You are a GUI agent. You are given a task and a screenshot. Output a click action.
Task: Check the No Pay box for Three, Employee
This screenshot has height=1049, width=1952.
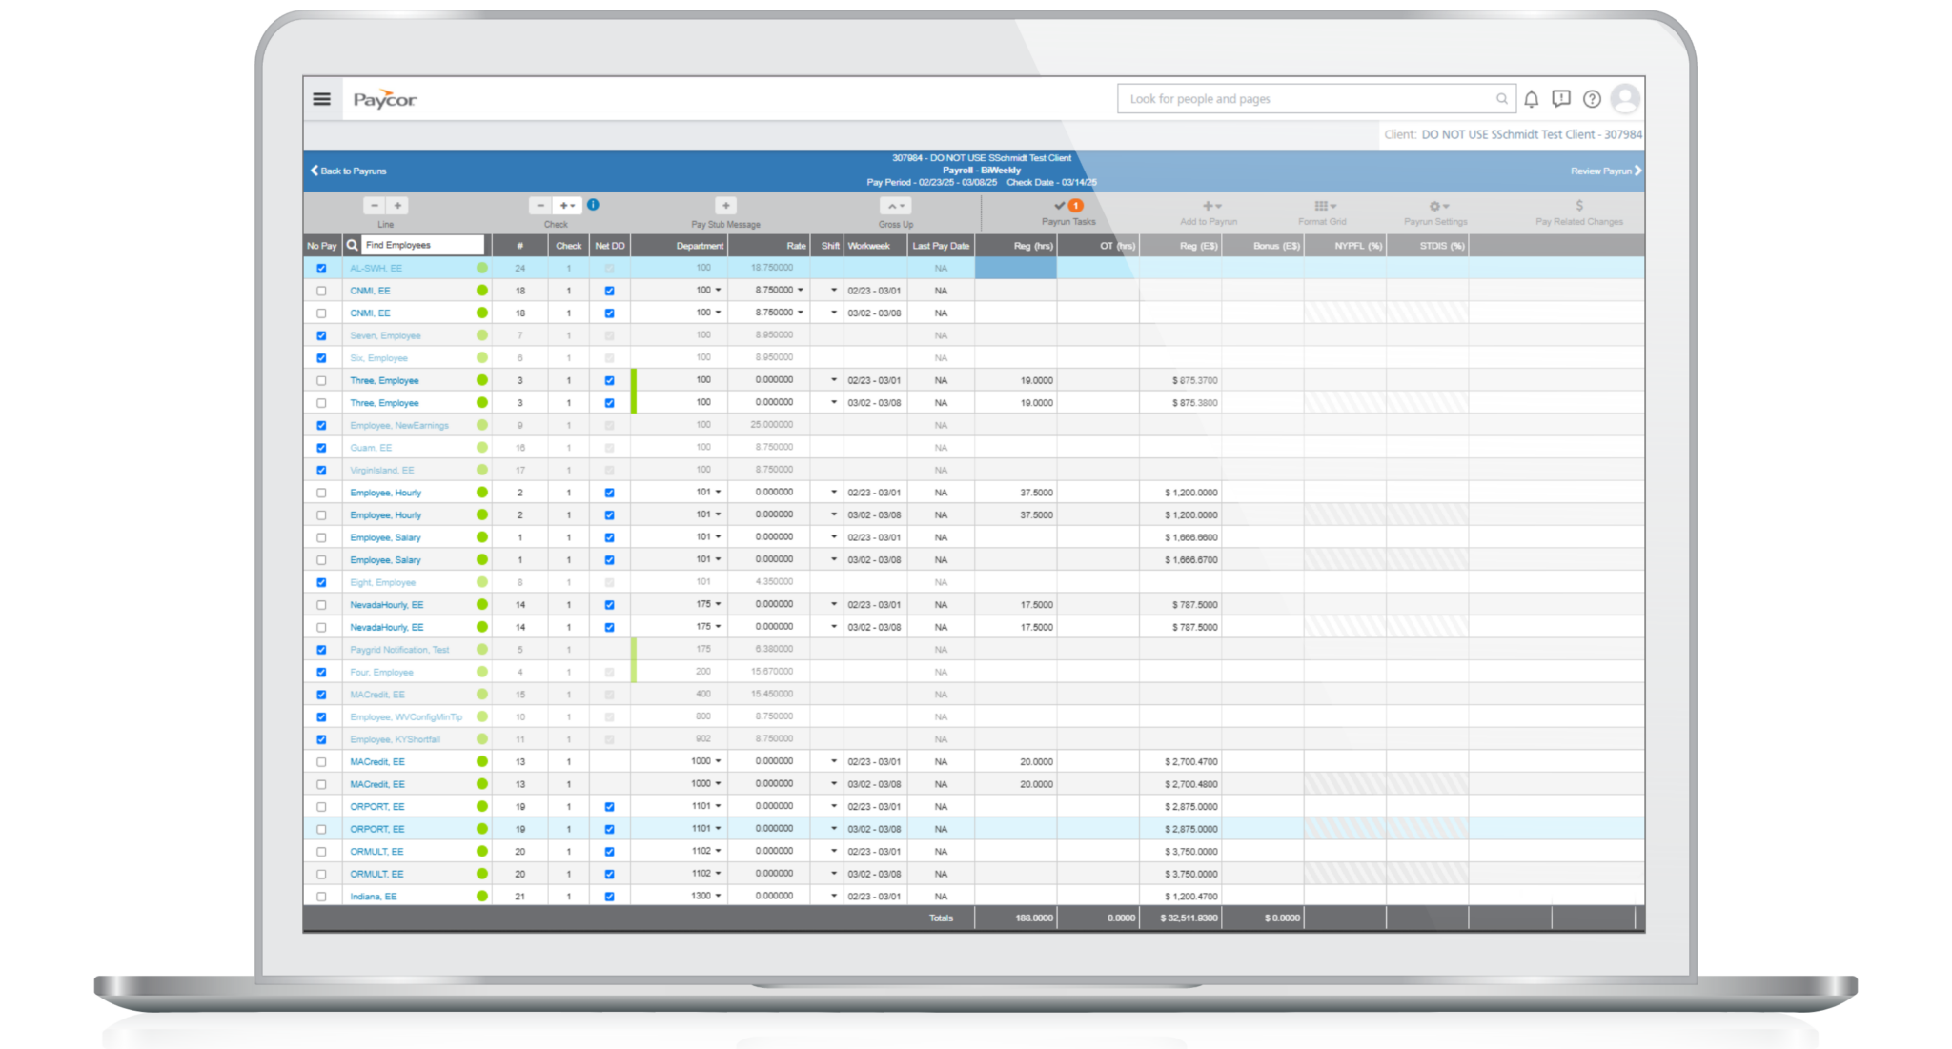[321, 379]
